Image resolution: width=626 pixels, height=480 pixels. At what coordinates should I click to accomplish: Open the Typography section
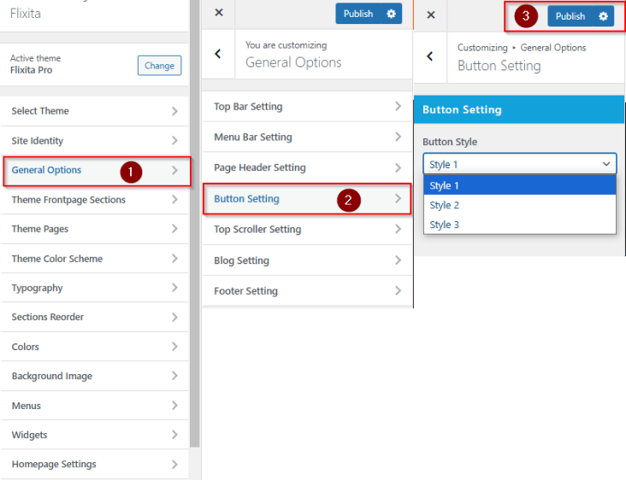pos(95,288)
